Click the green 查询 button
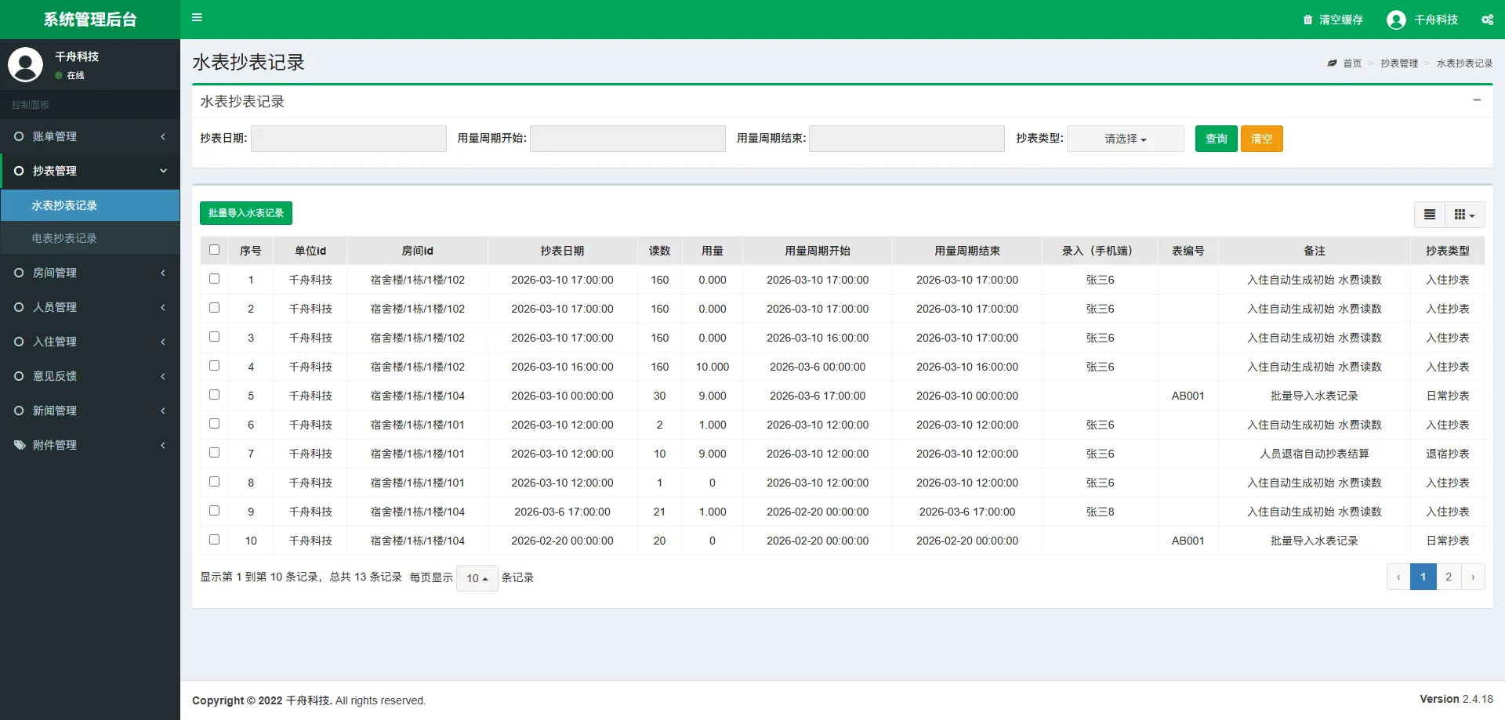The height and width of the screenshot is (720, 1505). tap(1216, 139)
